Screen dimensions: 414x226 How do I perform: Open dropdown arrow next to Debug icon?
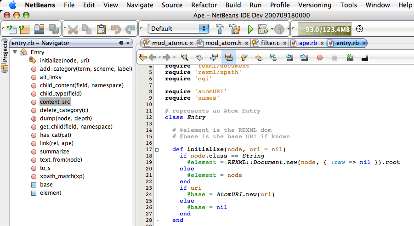tap(272, 29)
